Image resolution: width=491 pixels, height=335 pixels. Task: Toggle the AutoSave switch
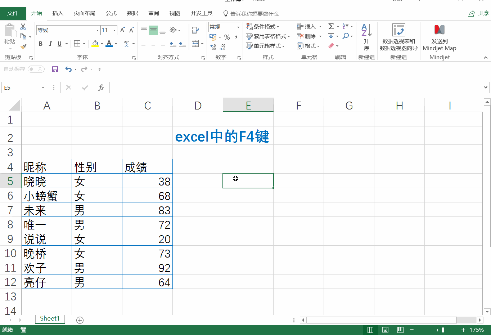click(x=36, y=69)
